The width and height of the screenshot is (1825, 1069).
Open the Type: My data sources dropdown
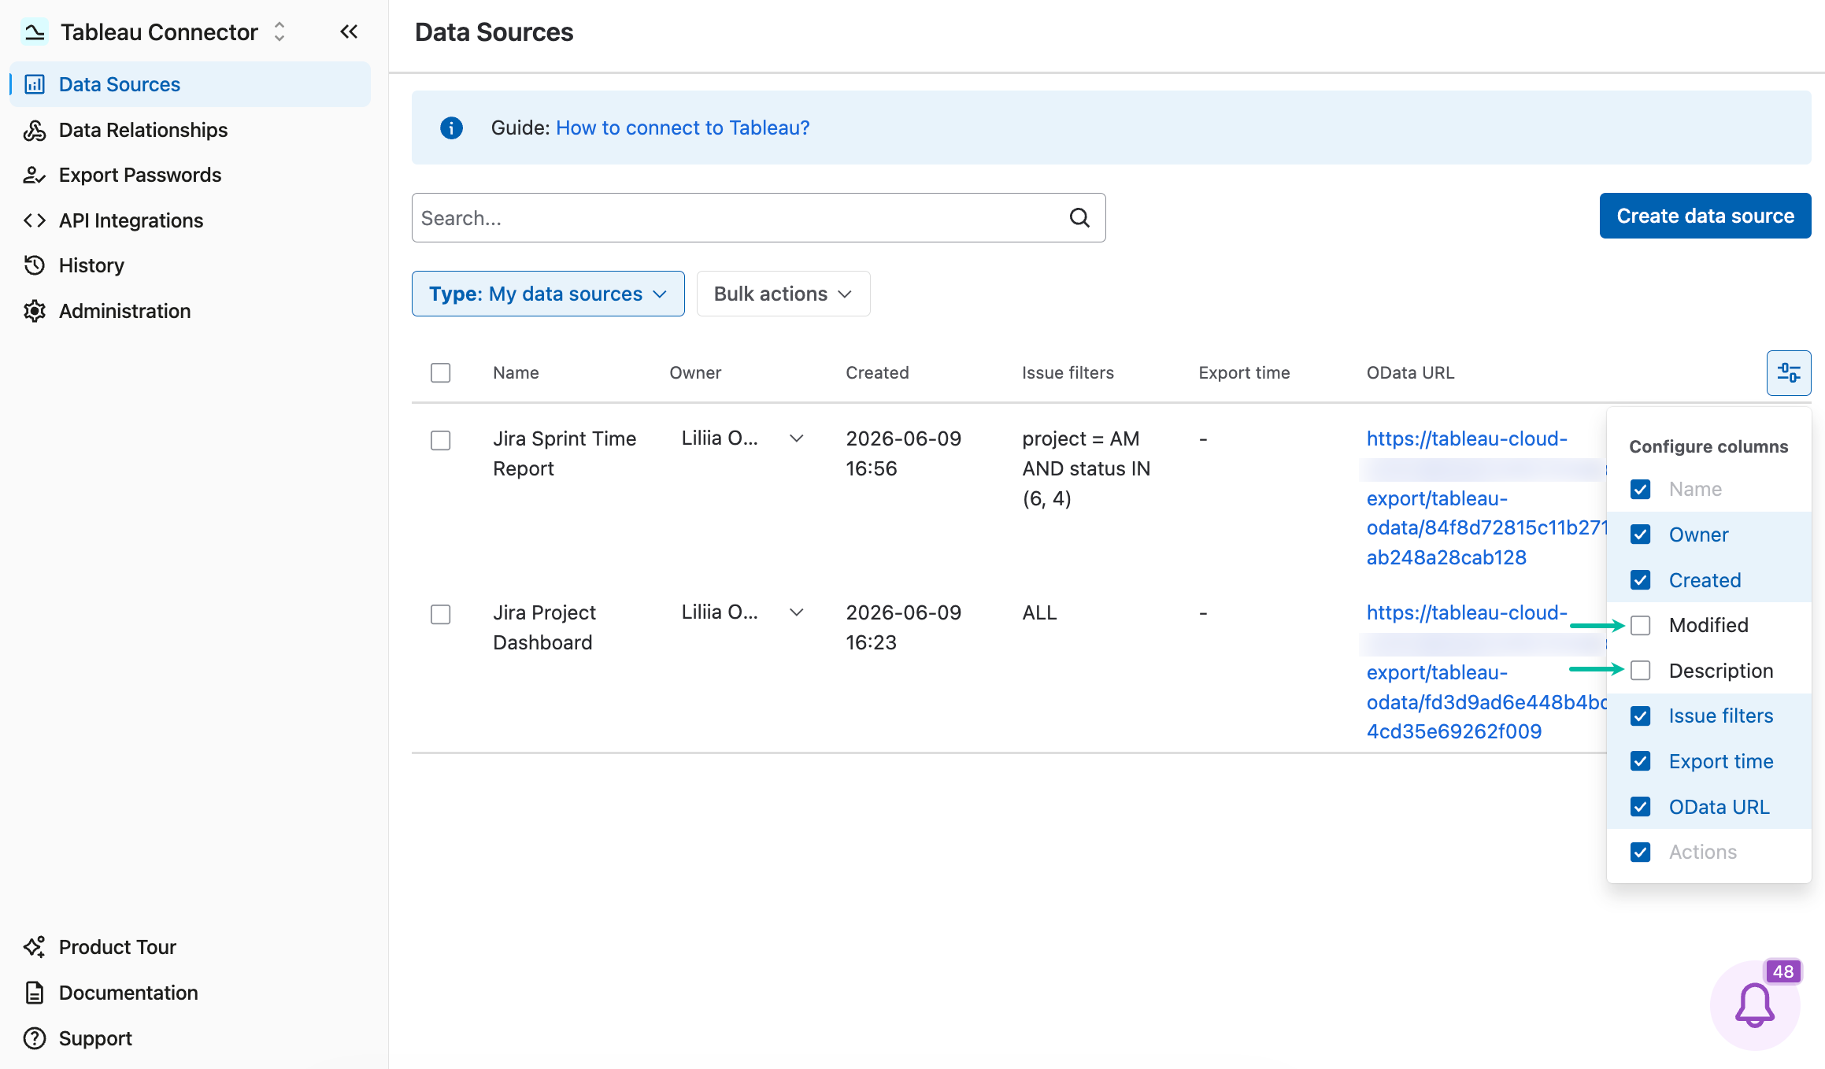point(548,294)
